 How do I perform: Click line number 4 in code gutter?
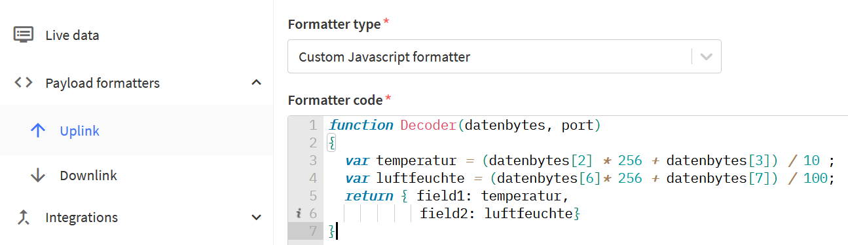click(312, 178)
